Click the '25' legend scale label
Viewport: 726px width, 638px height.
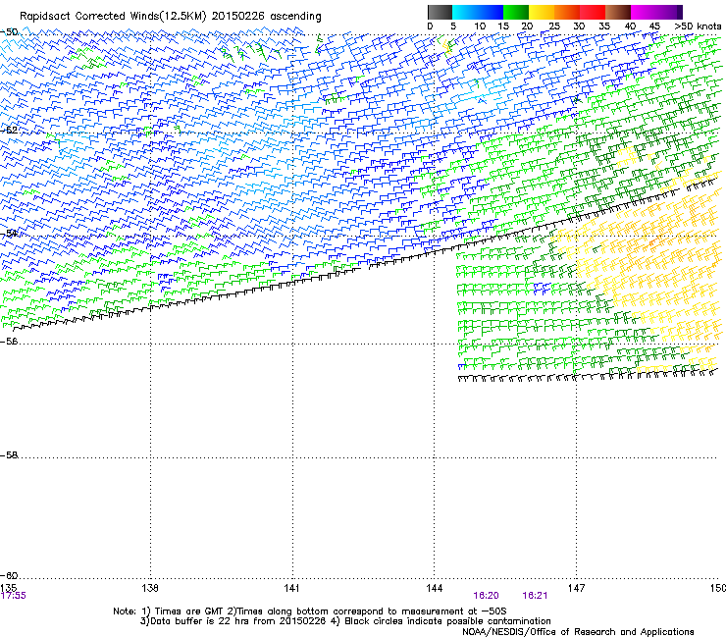[x=554, y=26]
